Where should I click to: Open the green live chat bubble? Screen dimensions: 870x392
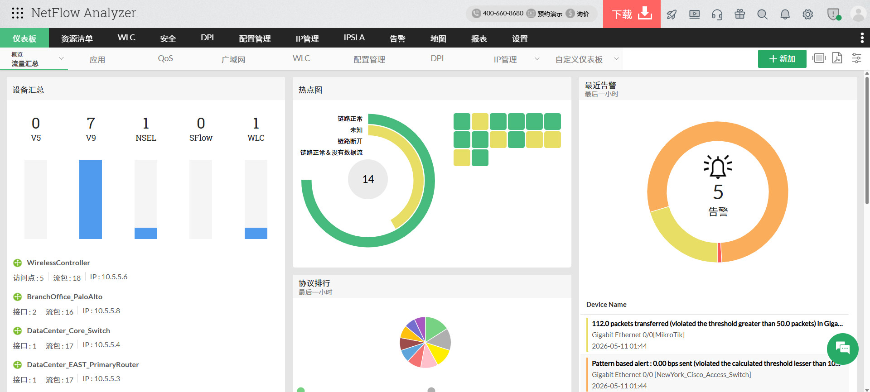[842, 349]
